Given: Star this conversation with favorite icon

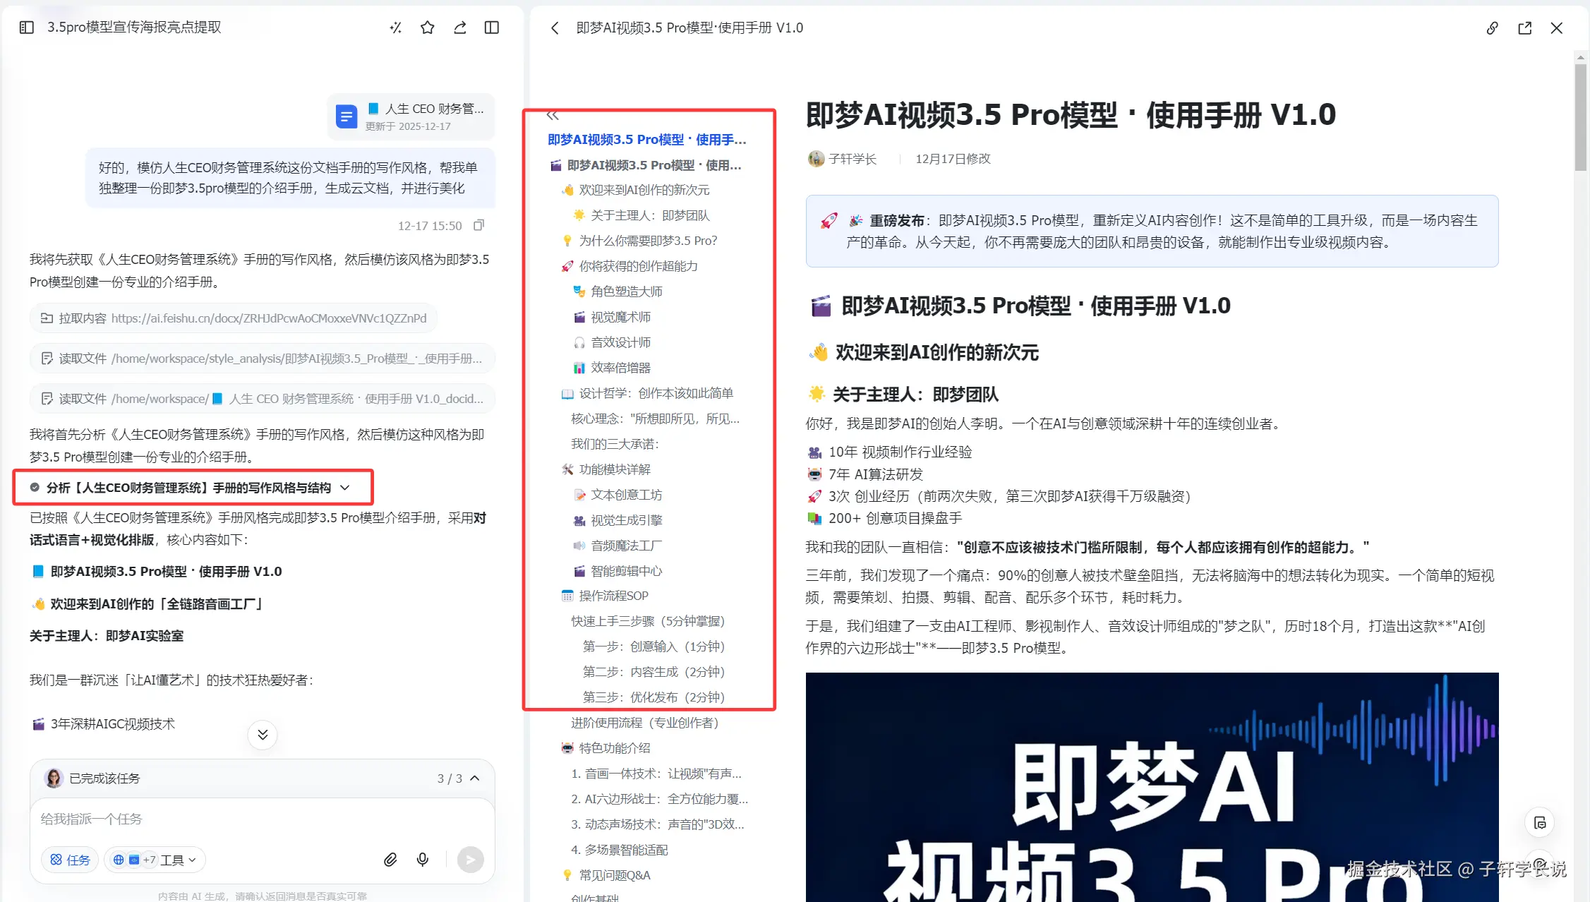Looking at the screenshot, I should 428,28.
